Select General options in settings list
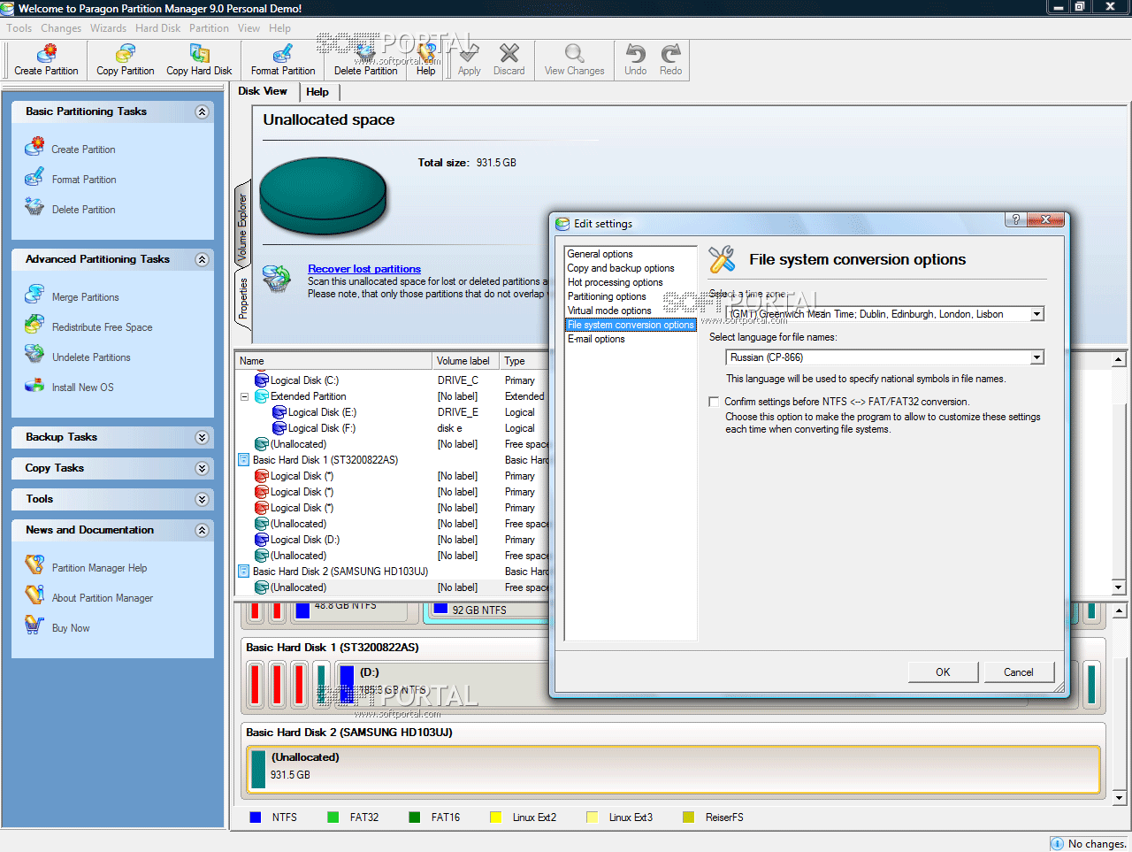 pos(600,254)
